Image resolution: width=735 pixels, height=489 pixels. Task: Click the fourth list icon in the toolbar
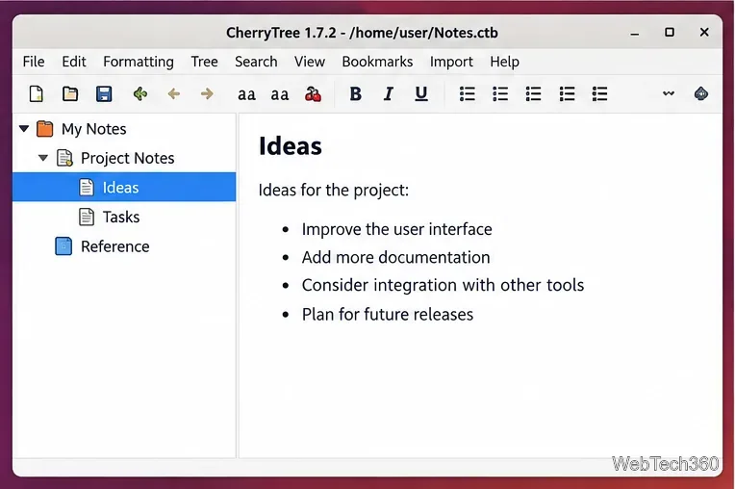(x=567, y=93)
